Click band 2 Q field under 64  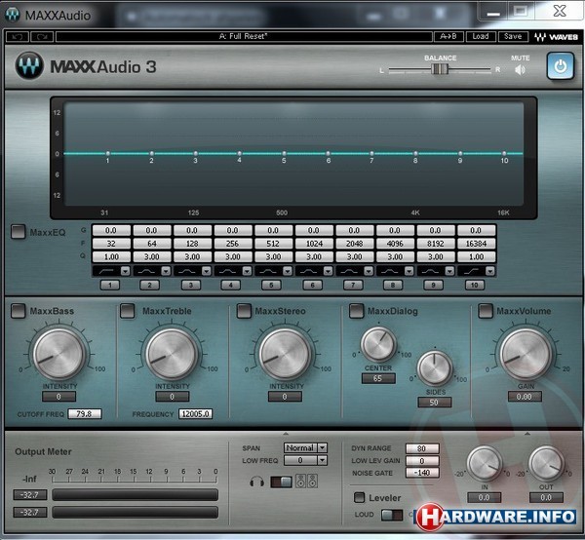[x=152, y=257]
